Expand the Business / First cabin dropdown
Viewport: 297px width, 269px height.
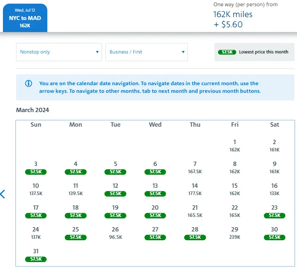(x=146, y=52)
